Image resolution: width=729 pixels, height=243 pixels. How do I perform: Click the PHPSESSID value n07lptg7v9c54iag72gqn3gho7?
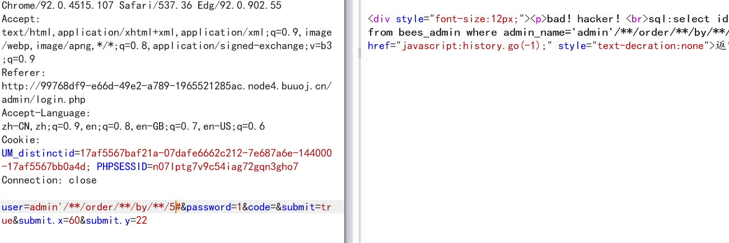pos(226,167)
